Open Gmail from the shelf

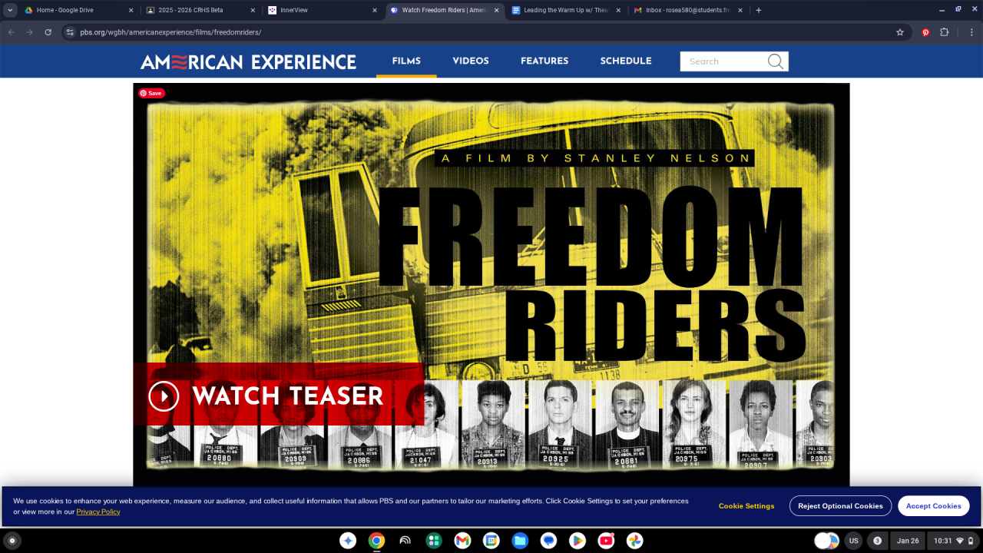[x=462, y=541]
